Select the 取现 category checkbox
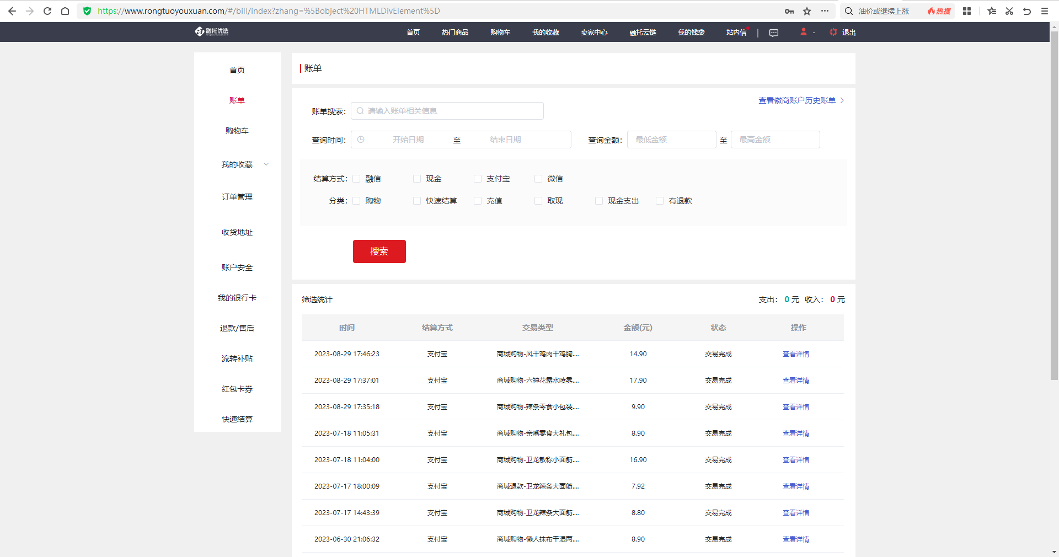Image resolution: width=1059 pixels, height=557 pixels. pyautogui.click(x=538, y=201)
